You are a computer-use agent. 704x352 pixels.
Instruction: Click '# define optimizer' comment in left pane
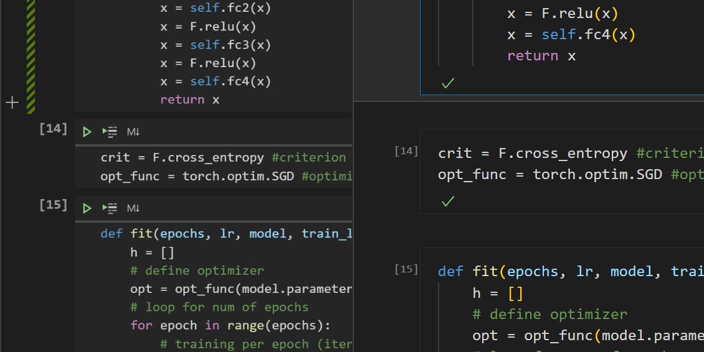[197, 271]
